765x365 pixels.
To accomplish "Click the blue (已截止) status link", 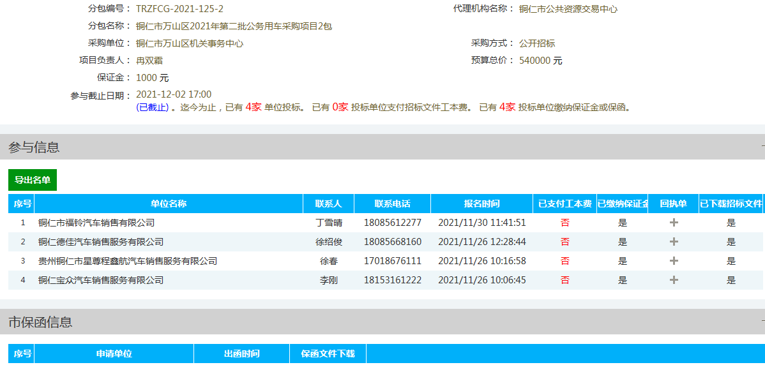I will pyautogui.click(x=153, y=108).
